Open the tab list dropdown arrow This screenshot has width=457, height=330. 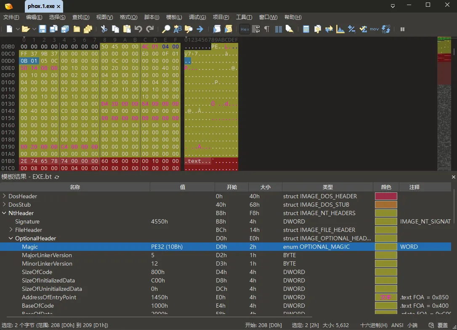(x=393, y=6)
